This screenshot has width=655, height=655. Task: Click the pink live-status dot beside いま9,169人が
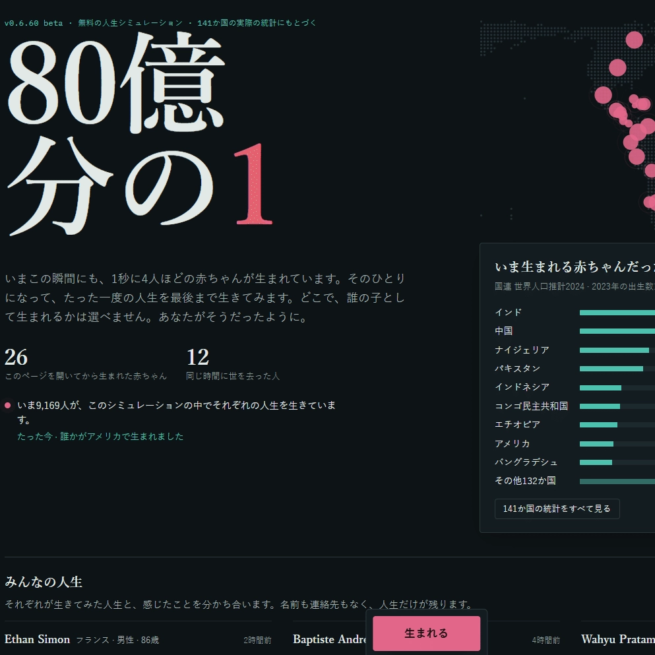coord(7,405)
